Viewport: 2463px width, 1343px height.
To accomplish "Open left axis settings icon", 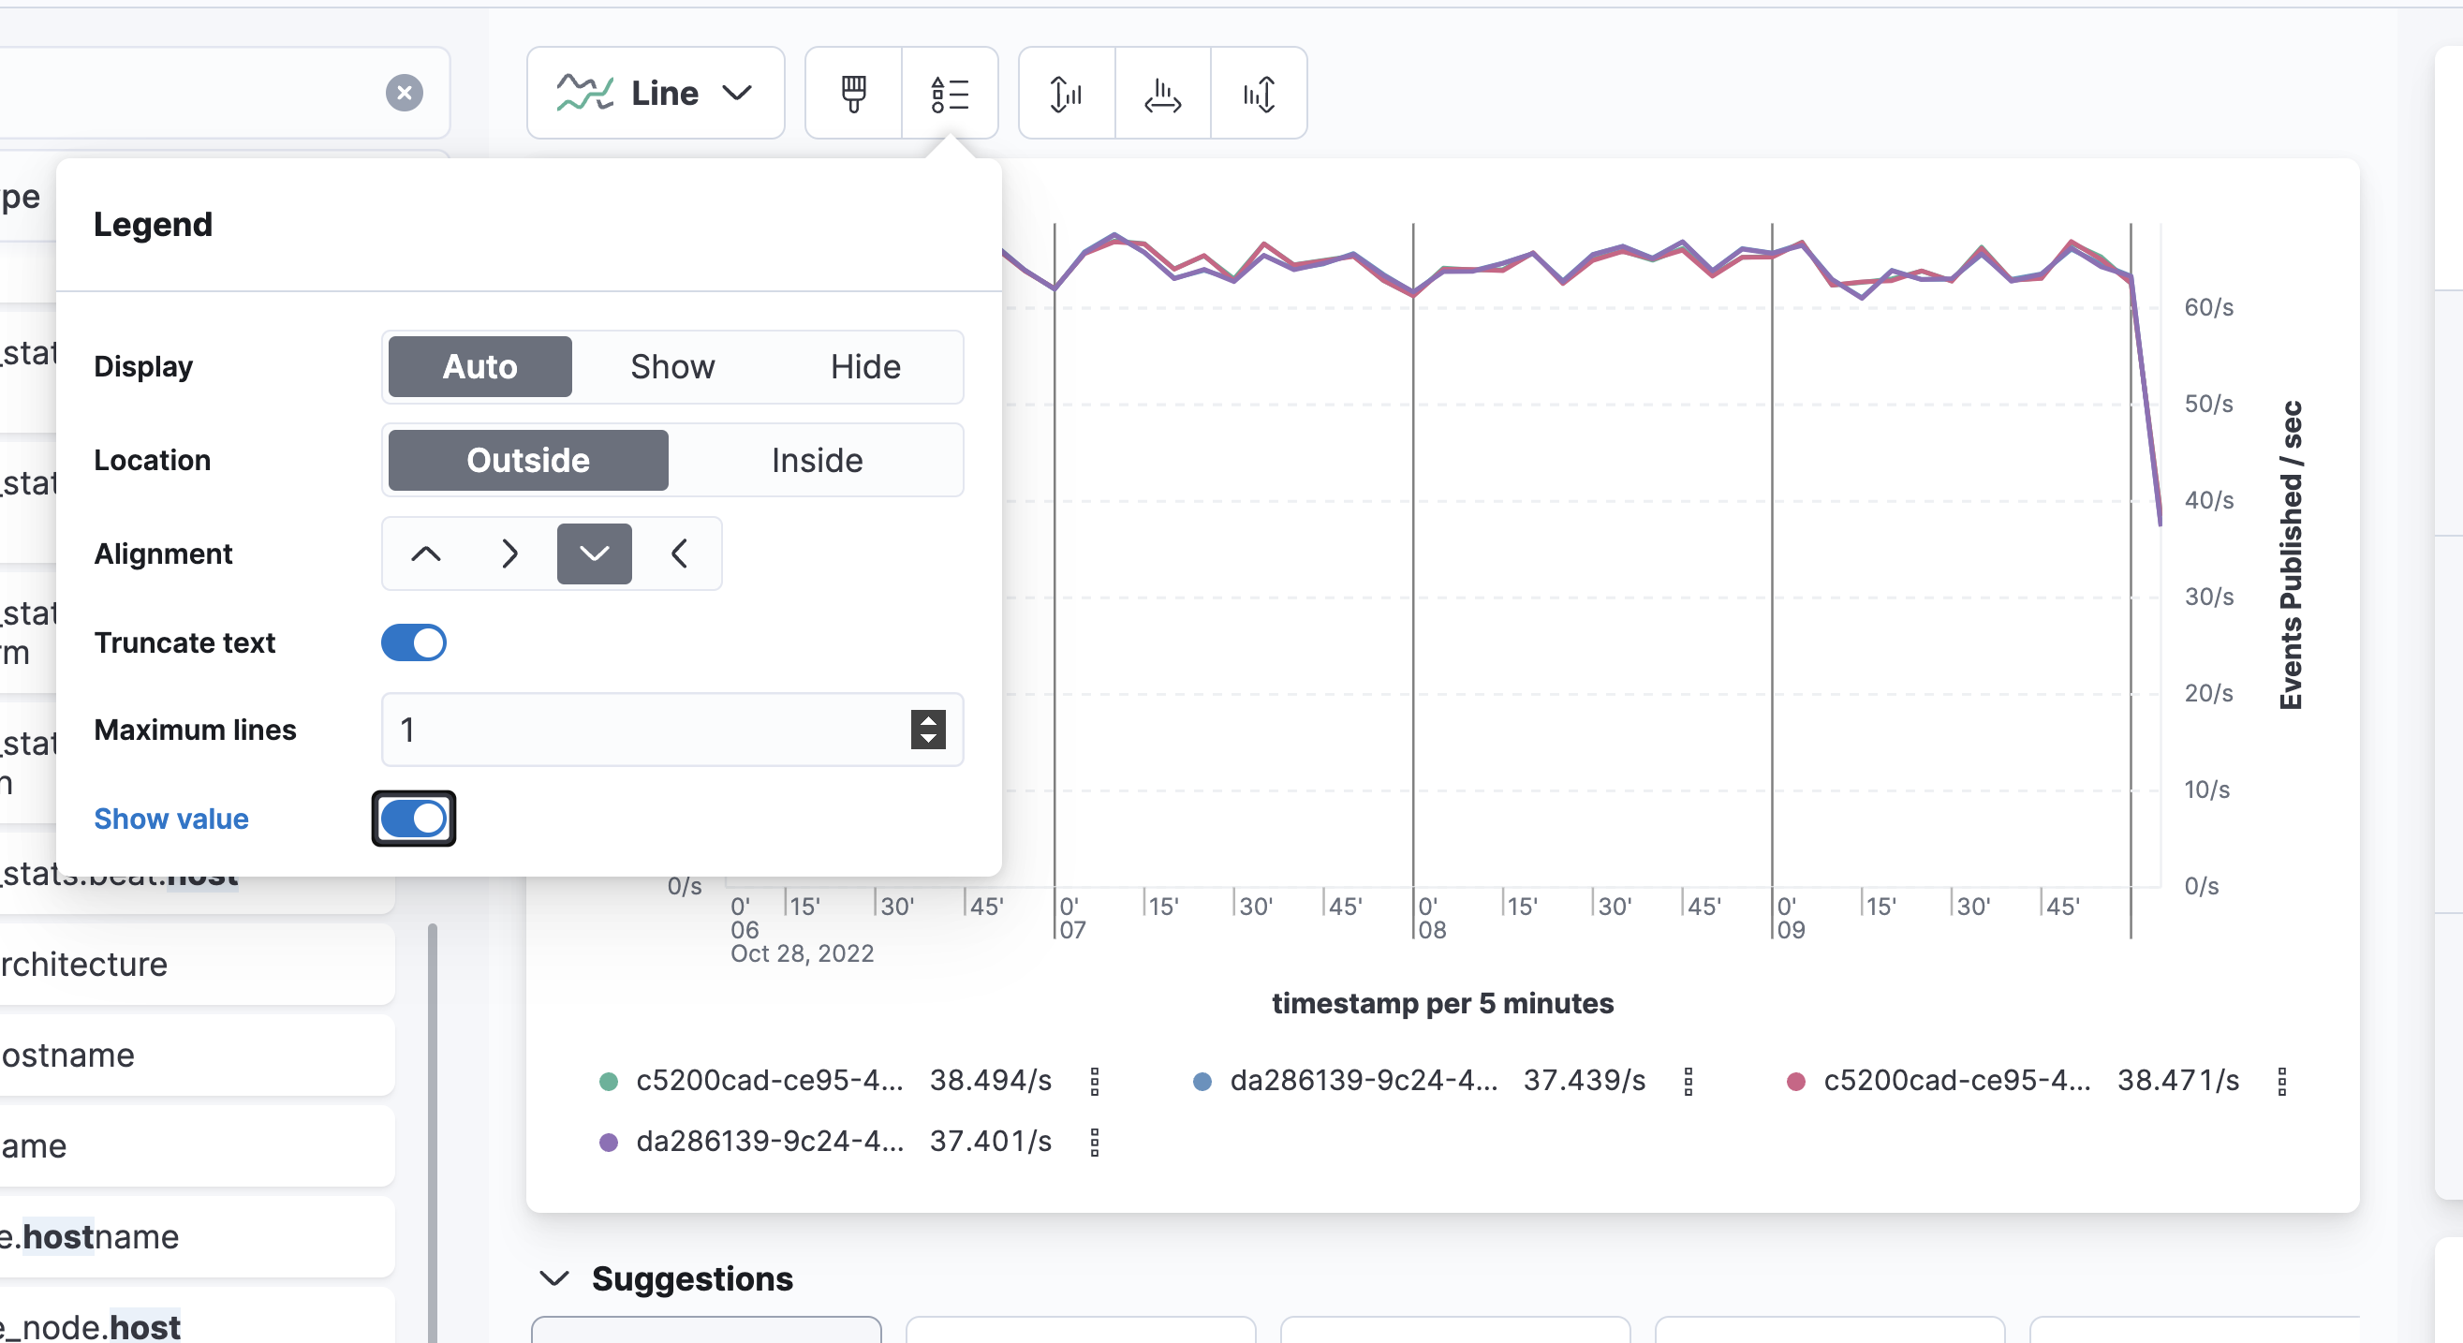I will 1066,94.
